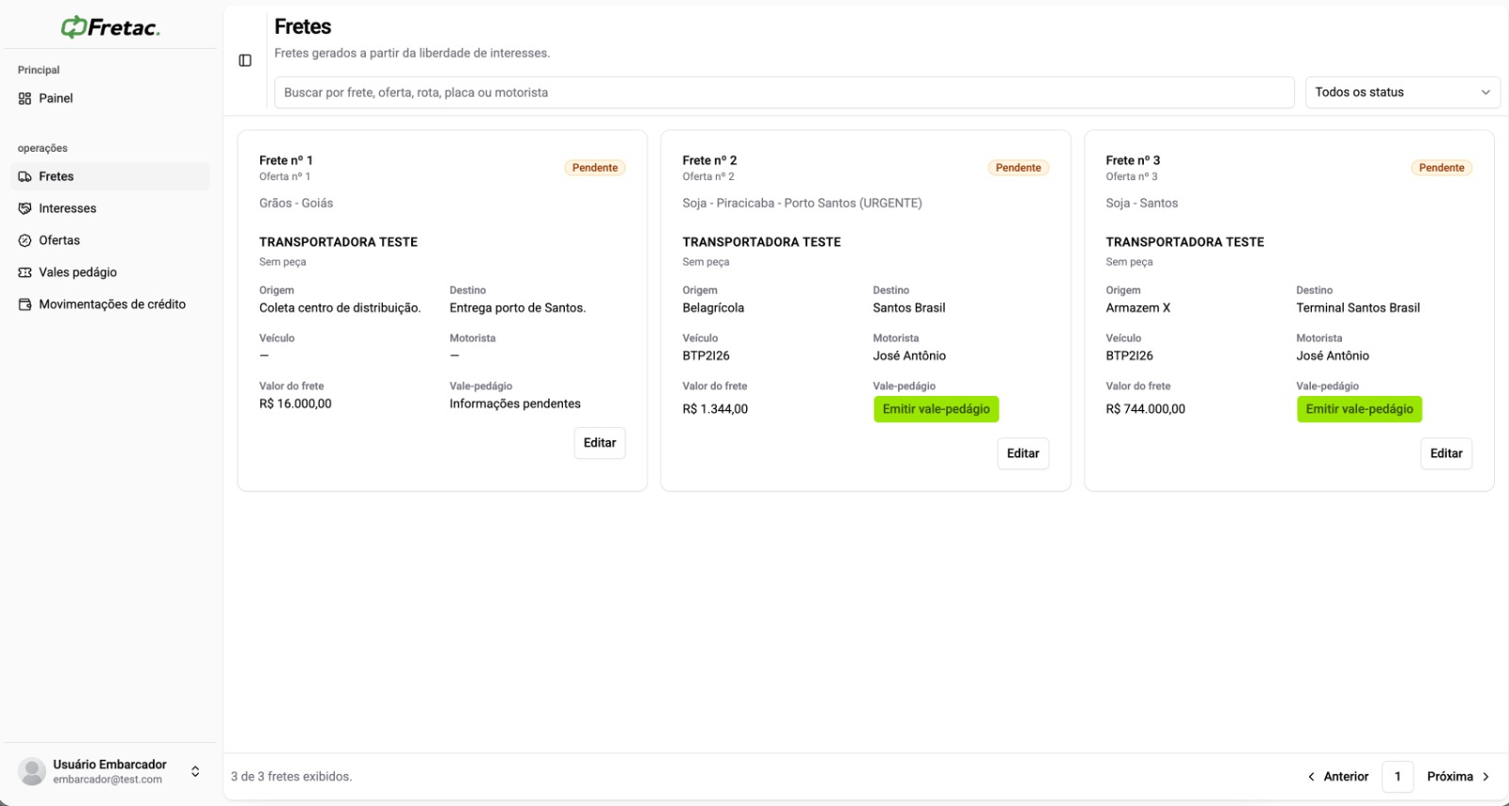
Task: Open the Ofertas sidebar icon
Action: [x=25, y=240]
